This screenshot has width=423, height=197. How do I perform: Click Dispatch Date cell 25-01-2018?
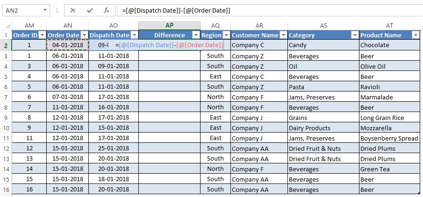[x=114, y=148]
